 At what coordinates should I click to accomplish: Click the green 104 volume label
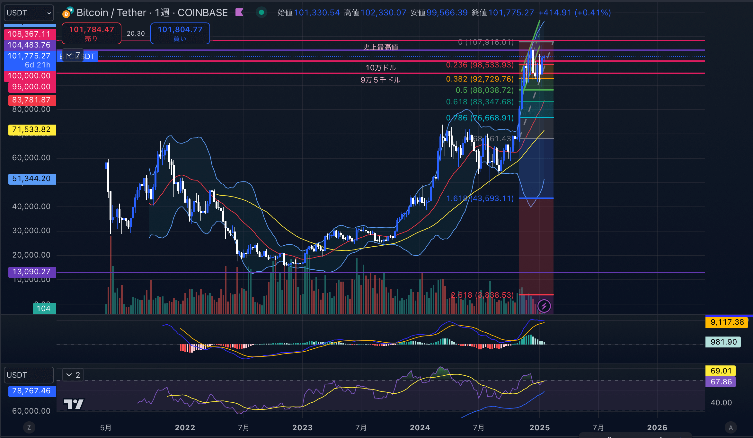tap(44, 309)
